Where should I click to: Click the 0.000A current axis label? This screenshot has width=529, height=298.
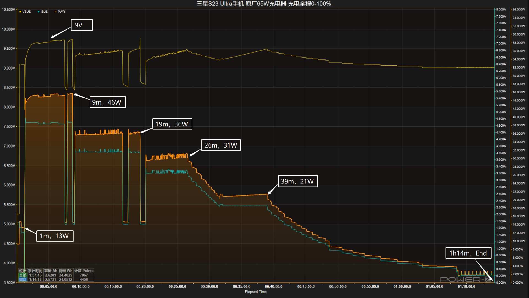coord(501,283)
